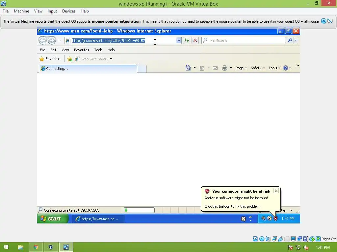Click the Read Mail envelope icon

215,68
